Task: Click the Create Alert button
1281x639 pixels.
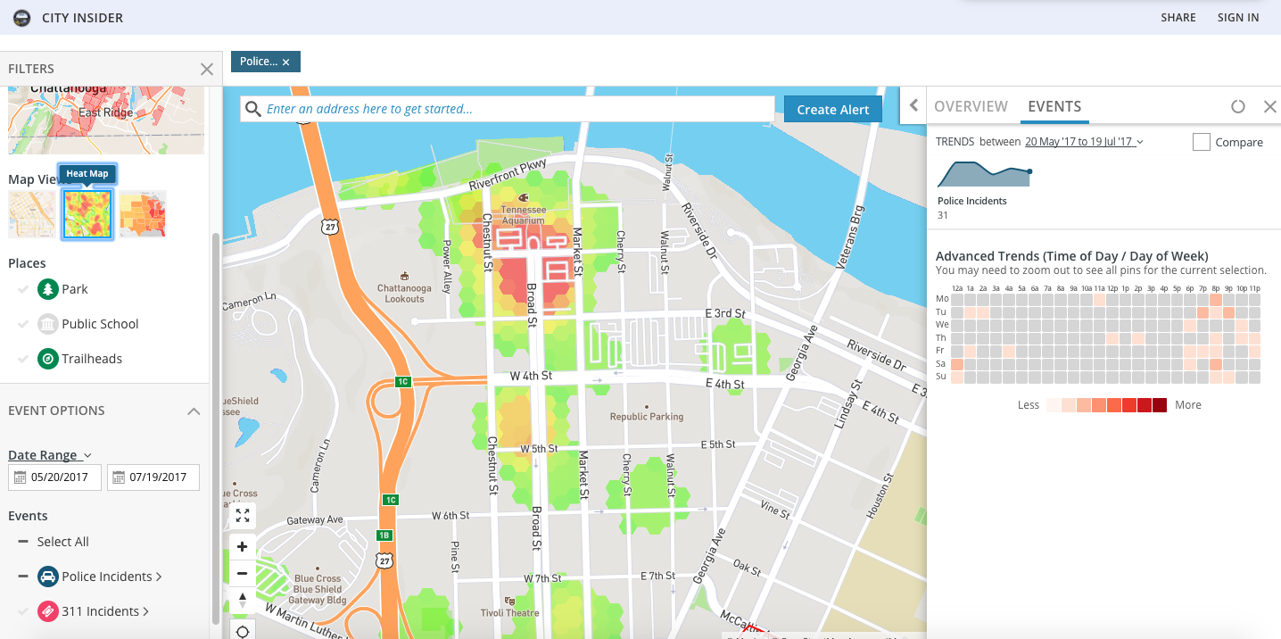Action: coord(832,109)
